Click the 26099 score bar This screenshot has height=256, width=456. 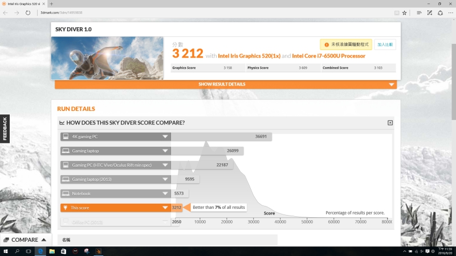(x=207, y=151)
